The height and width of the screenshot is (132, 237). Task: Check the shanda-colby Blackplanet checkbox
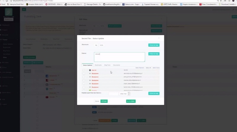tap(84, 80)
